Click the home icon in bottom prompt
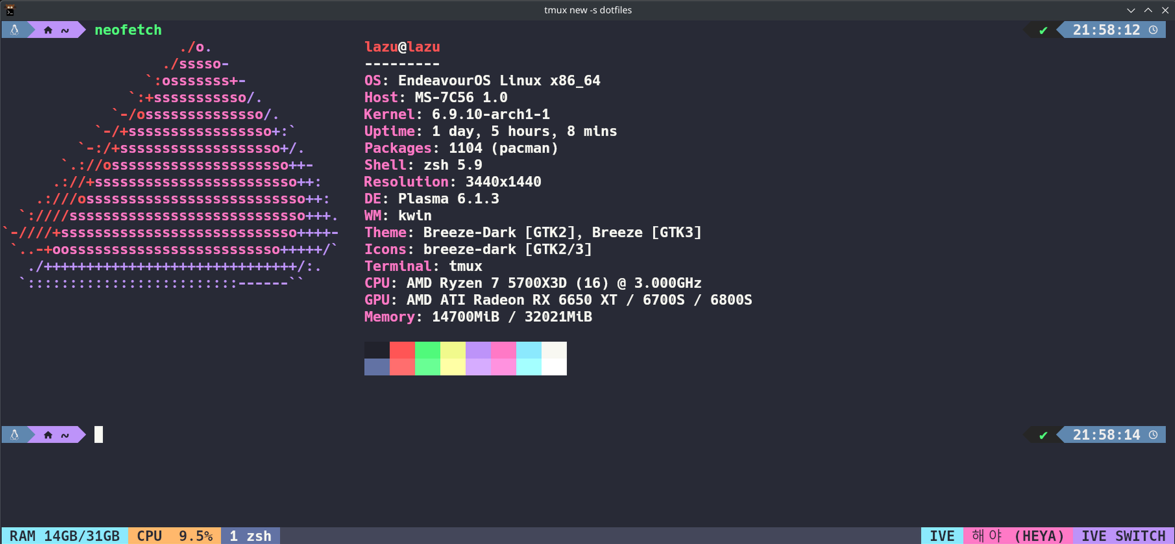Image resolution: width=1175 pixels, height=544 pixels. click(x=48, y=435)
